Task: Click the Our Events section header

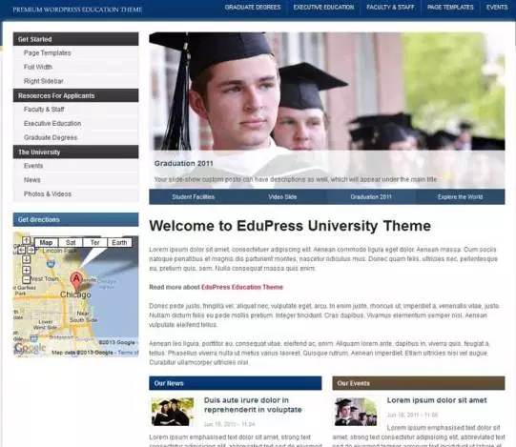Action: click(419, 383)
